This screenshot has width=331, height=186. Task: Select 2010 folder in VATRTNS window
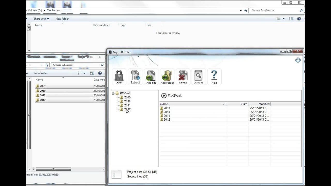pyautogui.click(x=70, y=91)
